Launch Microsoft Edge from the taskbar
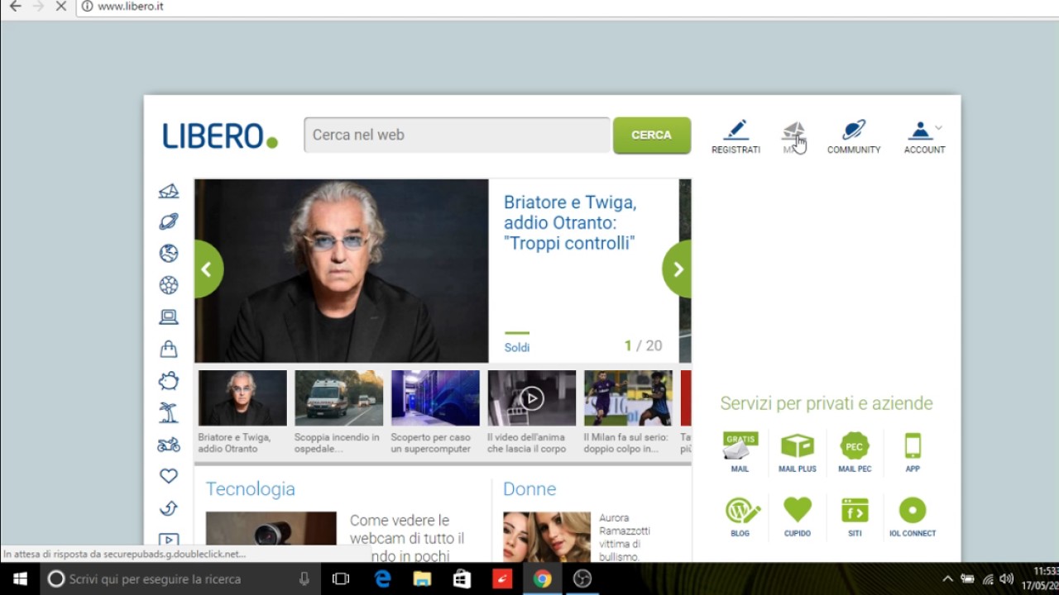 [x=382, y=579]
